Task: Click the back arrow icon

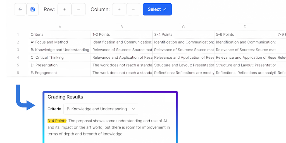Action: pyautogui.click(x=20, y=9)
